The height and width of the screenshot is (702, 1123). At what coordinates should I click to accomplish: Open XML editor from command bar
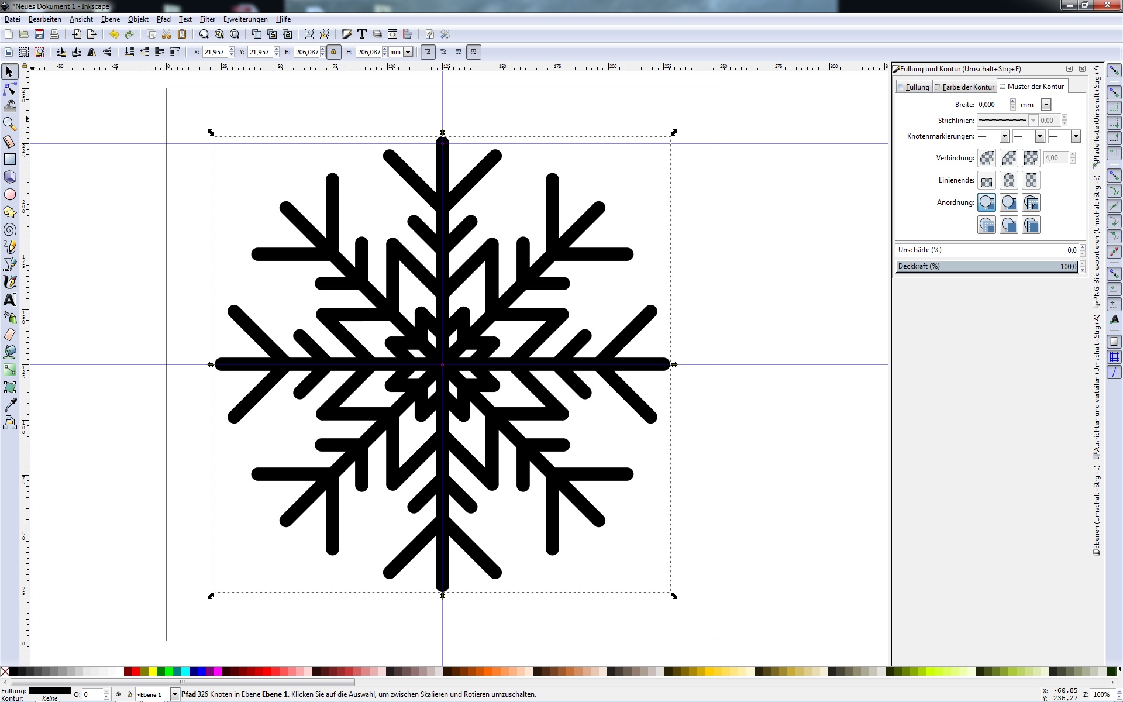pyautogui.click(x=392, y=35)
